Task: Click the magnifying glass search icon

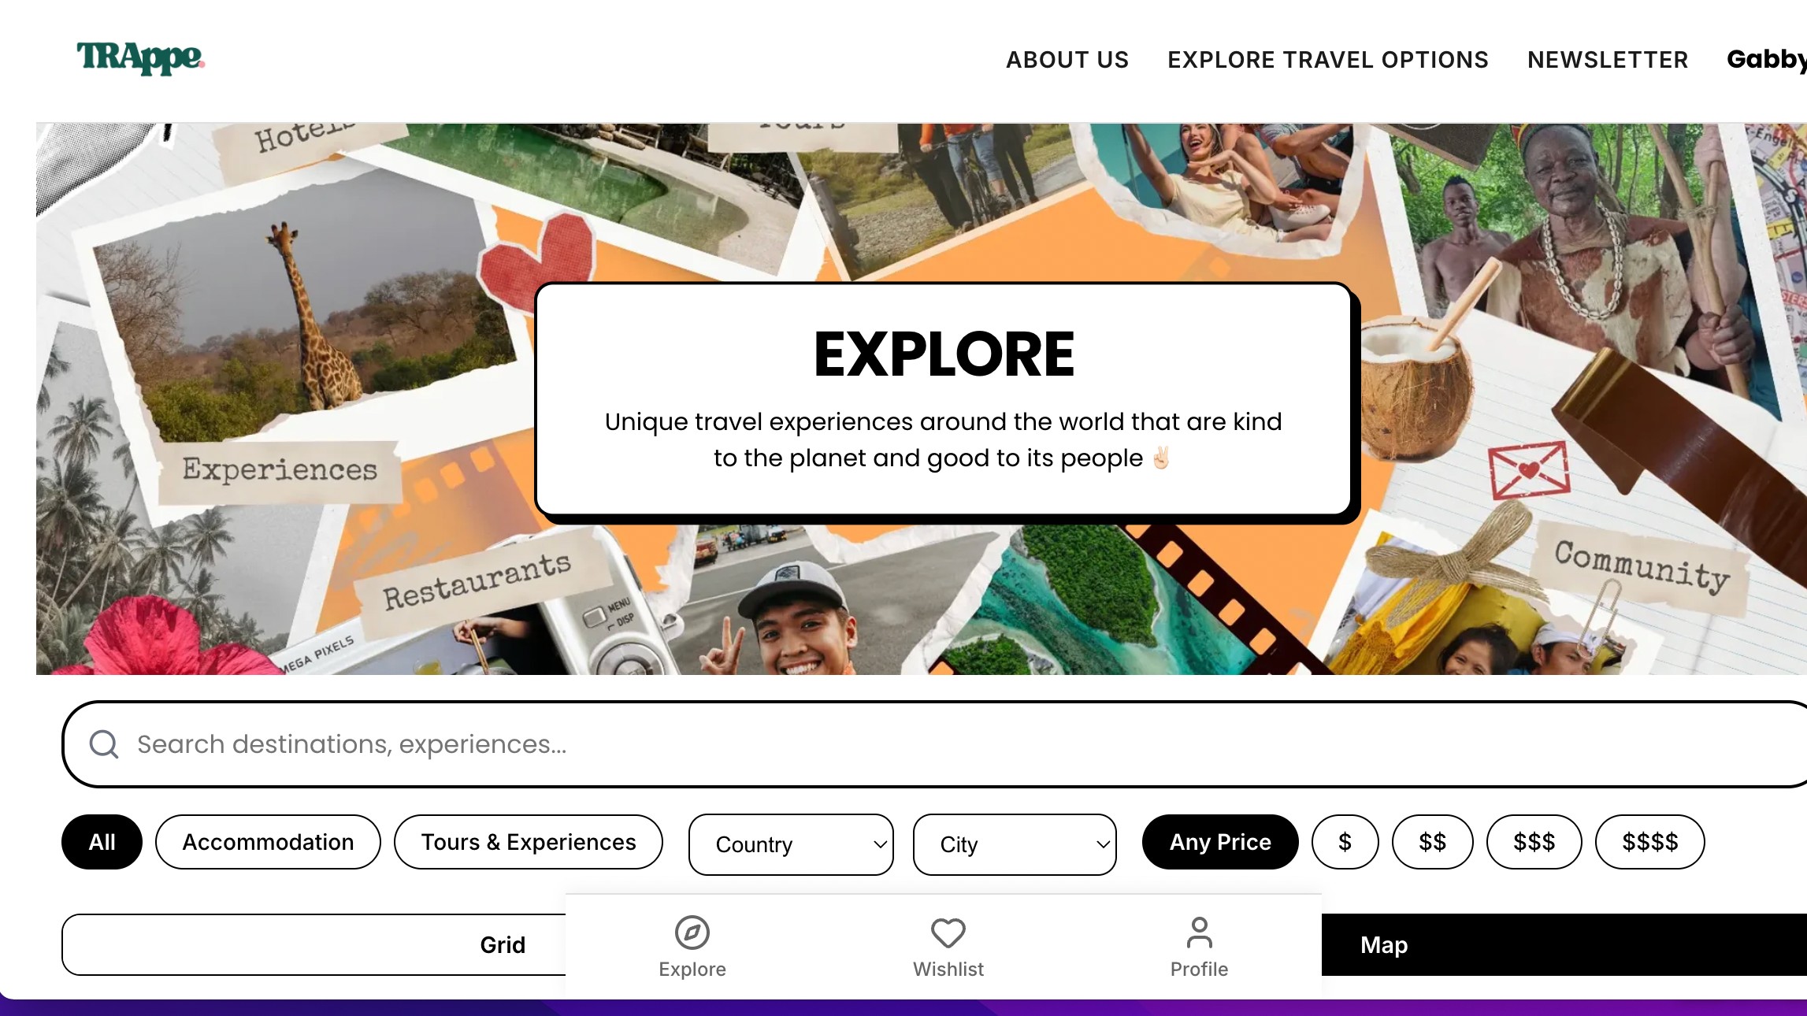Action: pyautogui.click(x=104, y=744)
